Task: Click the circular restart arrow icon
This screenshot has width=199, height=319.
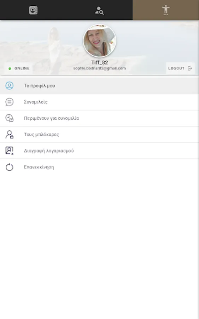Action: click(x=9, y=167)
